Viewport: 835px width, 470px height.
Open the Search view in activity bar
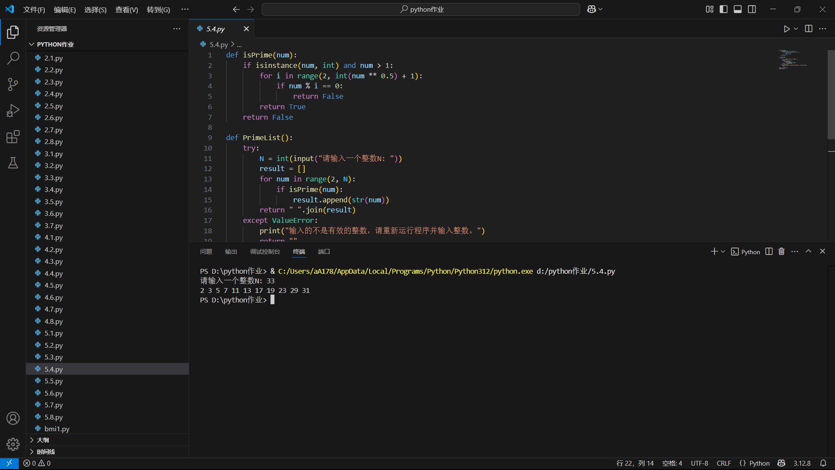13,58
